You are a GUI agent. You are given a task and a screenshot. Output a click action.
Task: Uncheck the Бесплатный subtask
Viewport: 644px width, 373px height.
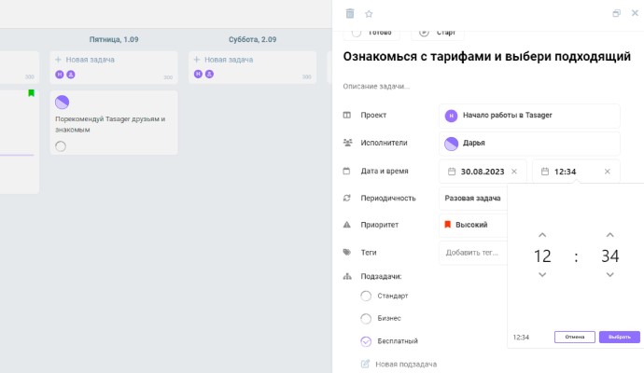tap(366, 341)
